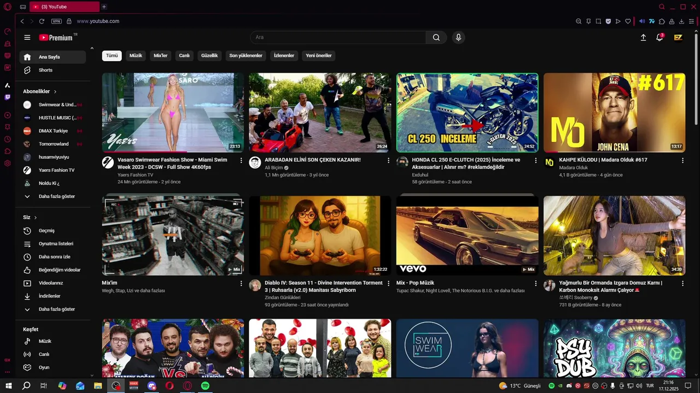The image size is (700, 393).
Task: Open İndirilenler downloads
Action: point(52,296)
